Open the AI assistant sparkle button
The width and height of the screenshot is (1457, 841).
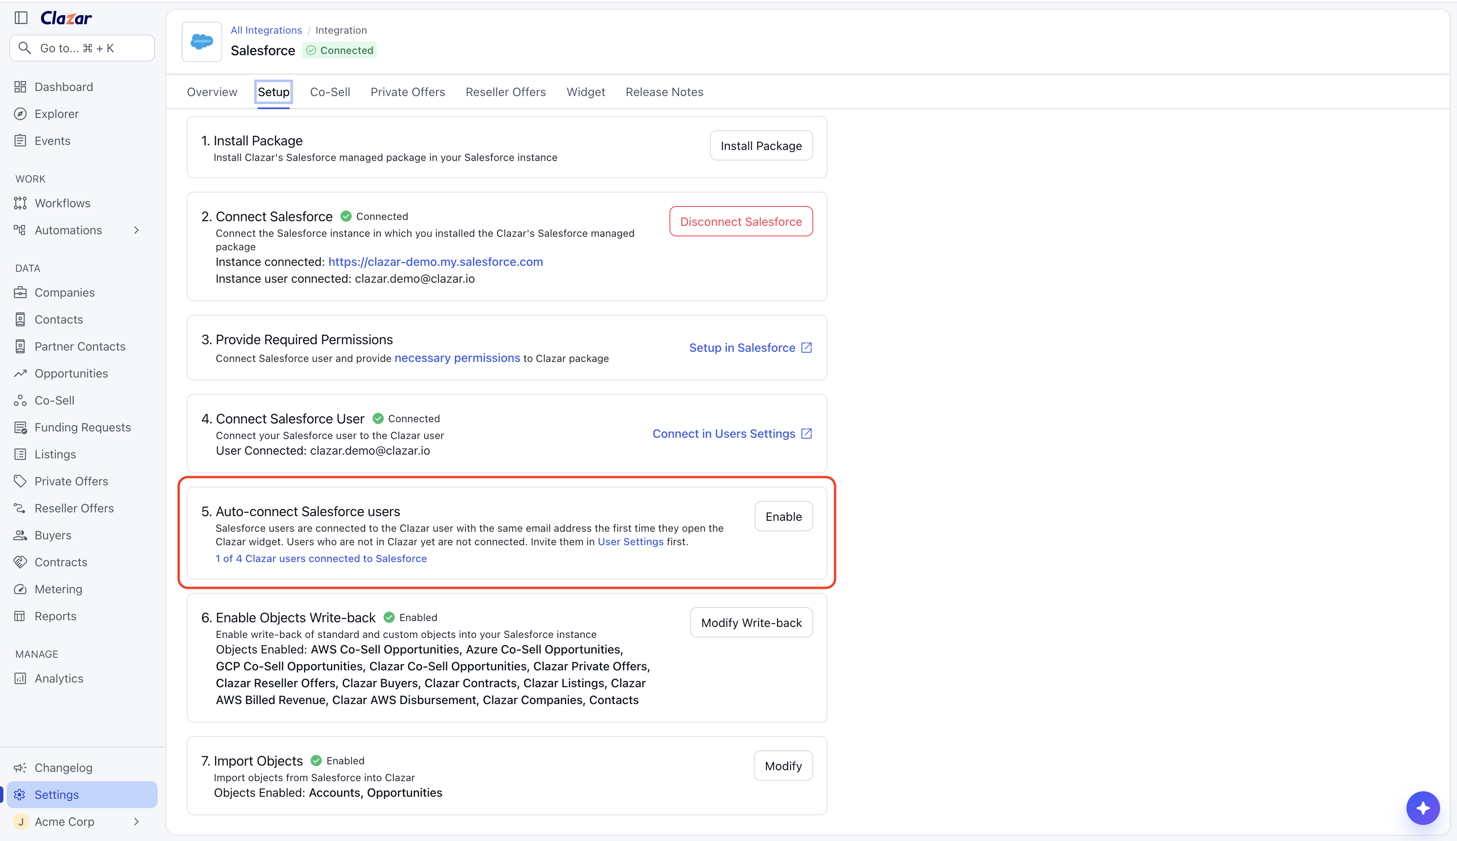pos(1423,808)
